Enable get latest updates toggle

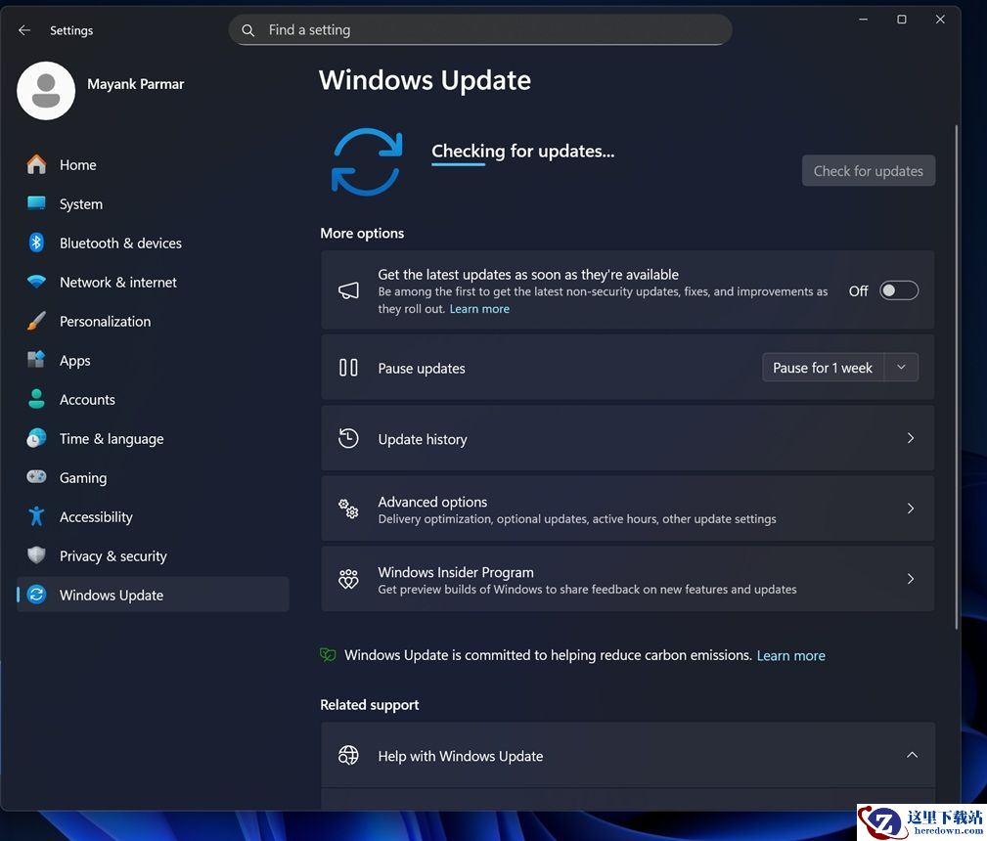tap(898, 290)
